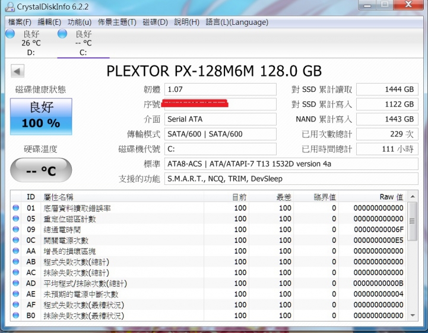Click the firmware field showing 1.07
428x333 pixels.
coord(220,89)
